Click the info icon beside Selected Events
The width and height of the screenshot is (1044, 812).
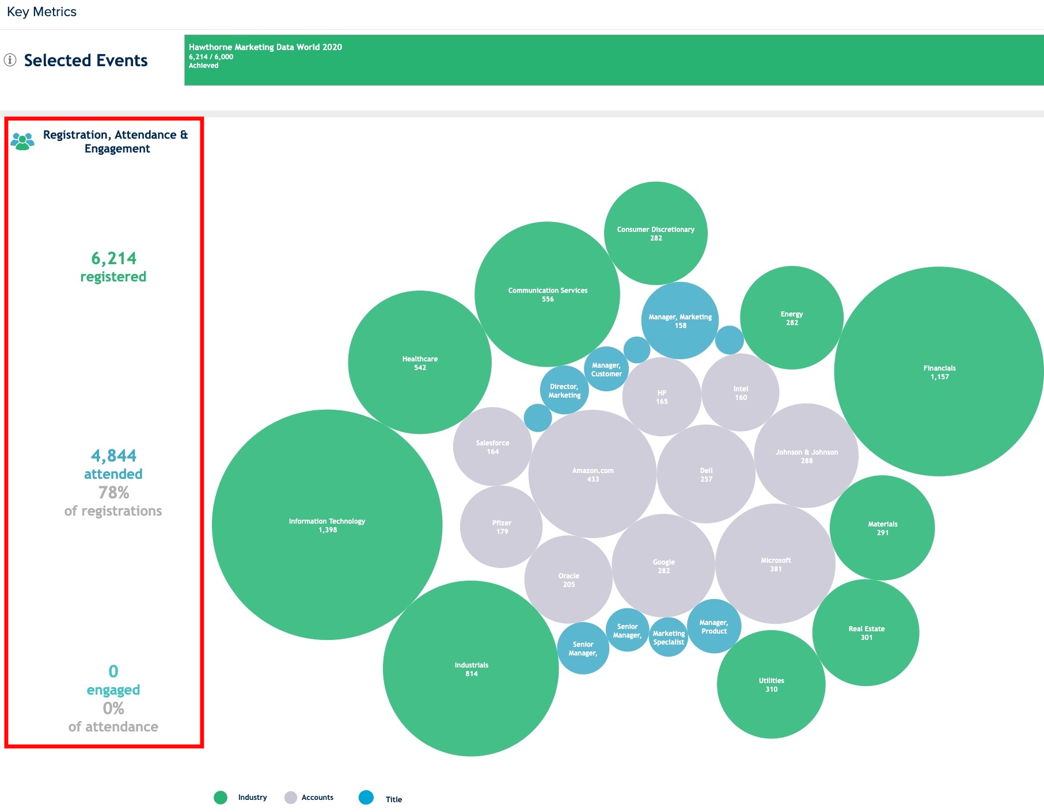click(x=10, y=60)
